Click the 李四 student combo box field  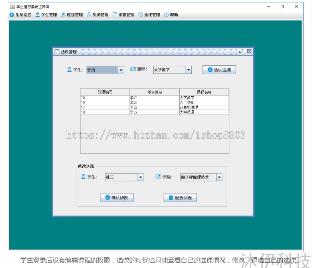pos(105,70)
